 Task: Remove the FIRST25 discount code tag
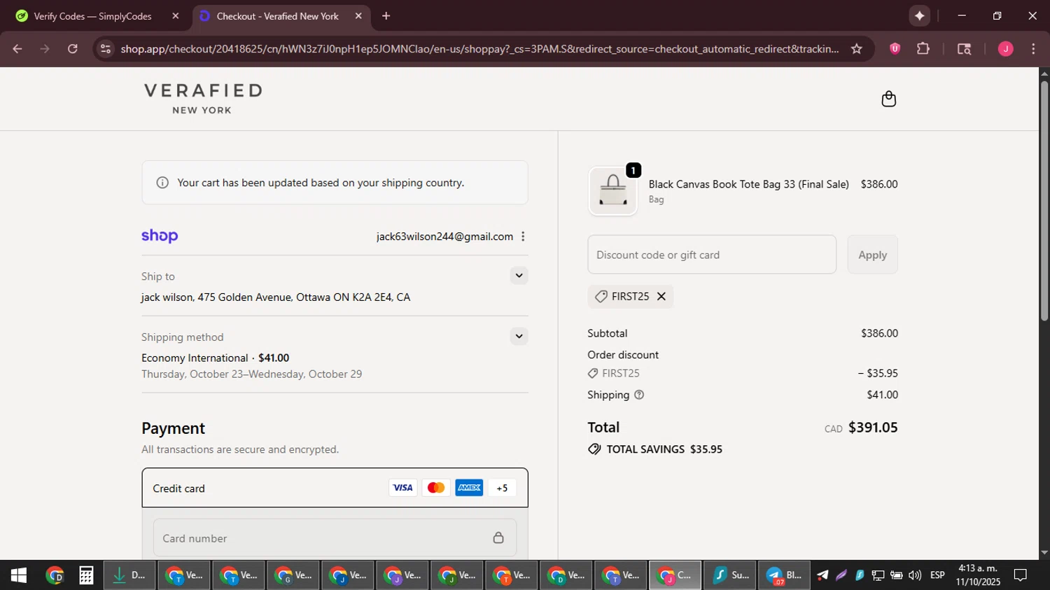click(661, 297)
